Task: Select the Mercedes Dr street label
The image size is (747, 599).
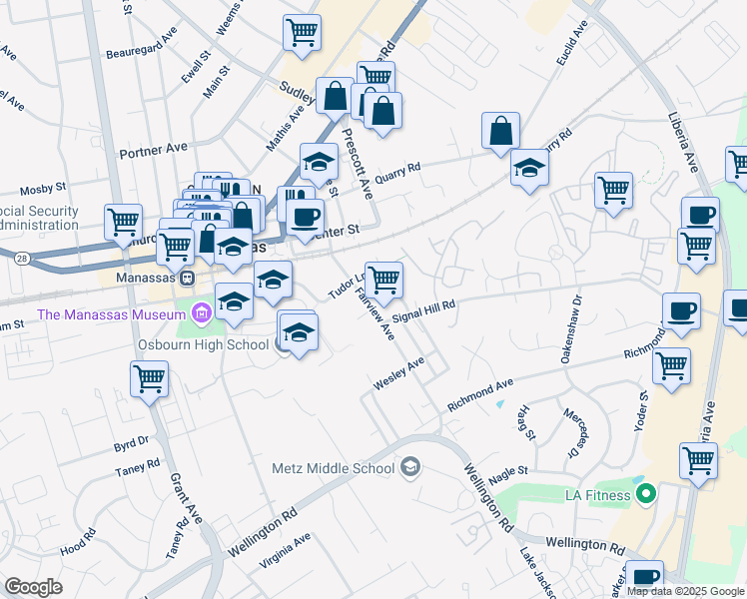Action: click(x=576, y=433)
